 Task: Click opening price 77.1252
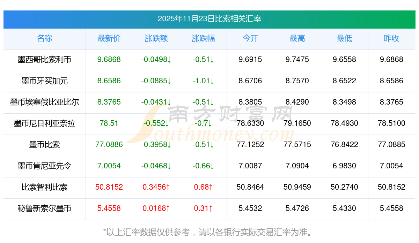(250, 145)
